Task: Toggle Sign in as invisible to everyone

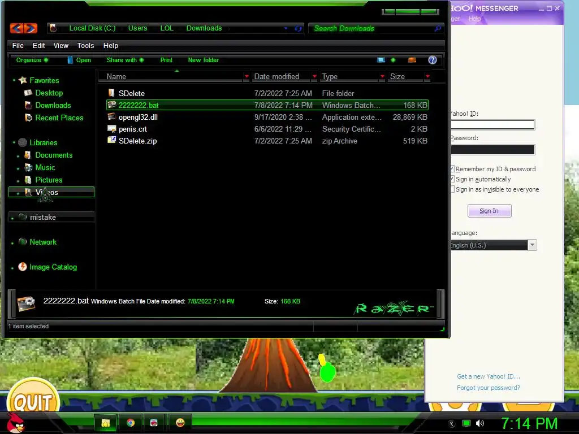Action: [452, 189]
